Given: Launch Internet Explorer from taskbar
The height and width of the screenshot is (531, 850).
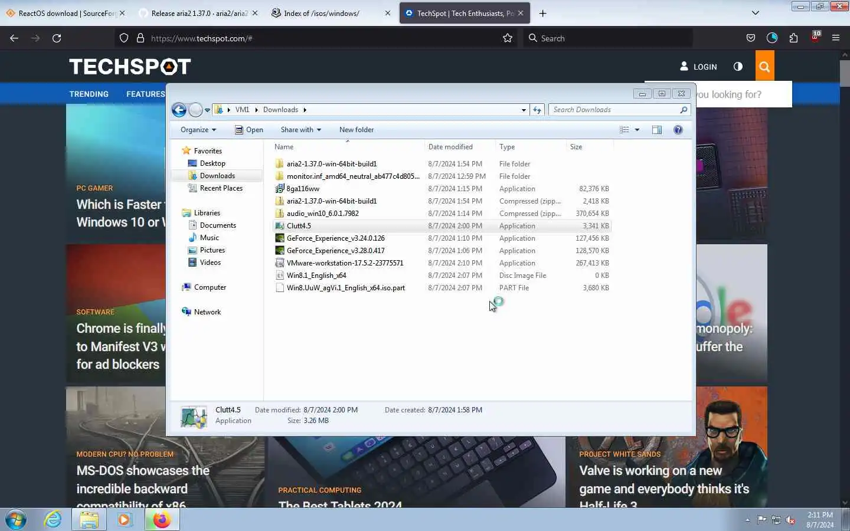Looking at the screenshot, I should 53,520.
